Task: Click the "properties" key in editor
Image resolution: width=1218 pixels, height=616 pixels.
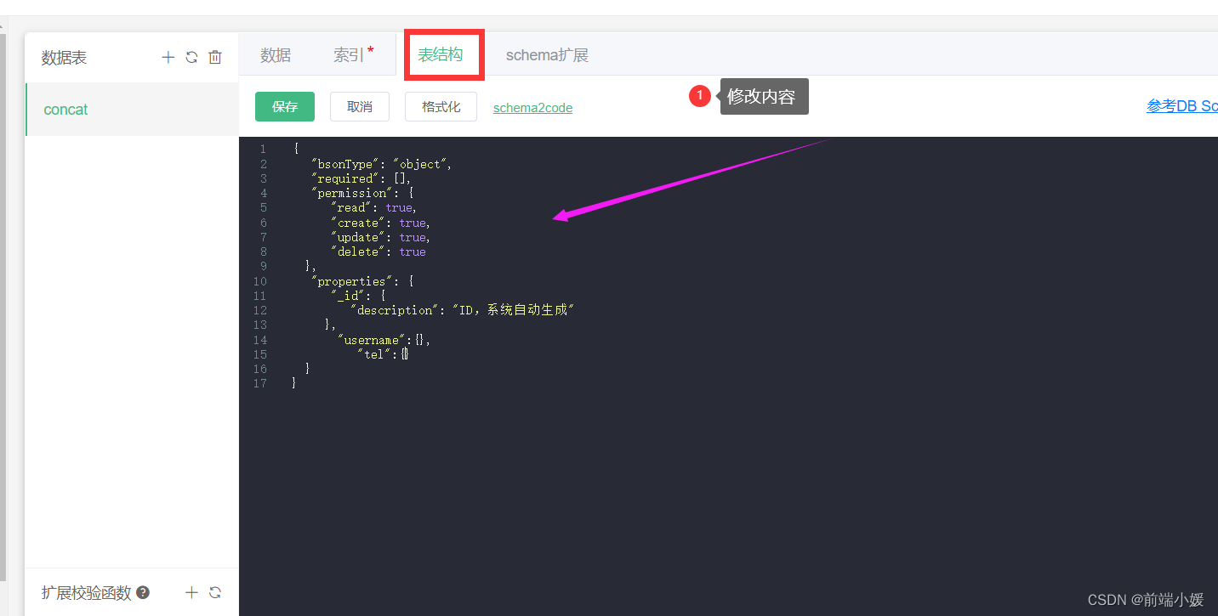Action: click(x=353, y=281)
